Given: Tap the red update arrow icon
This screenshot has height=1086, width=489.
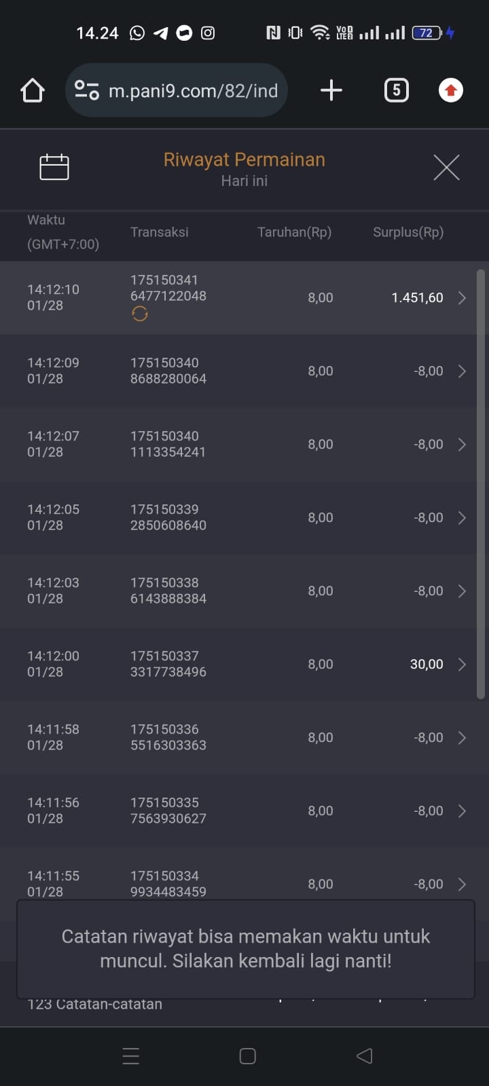Looking at the screenshot, I should pos(450,90).
